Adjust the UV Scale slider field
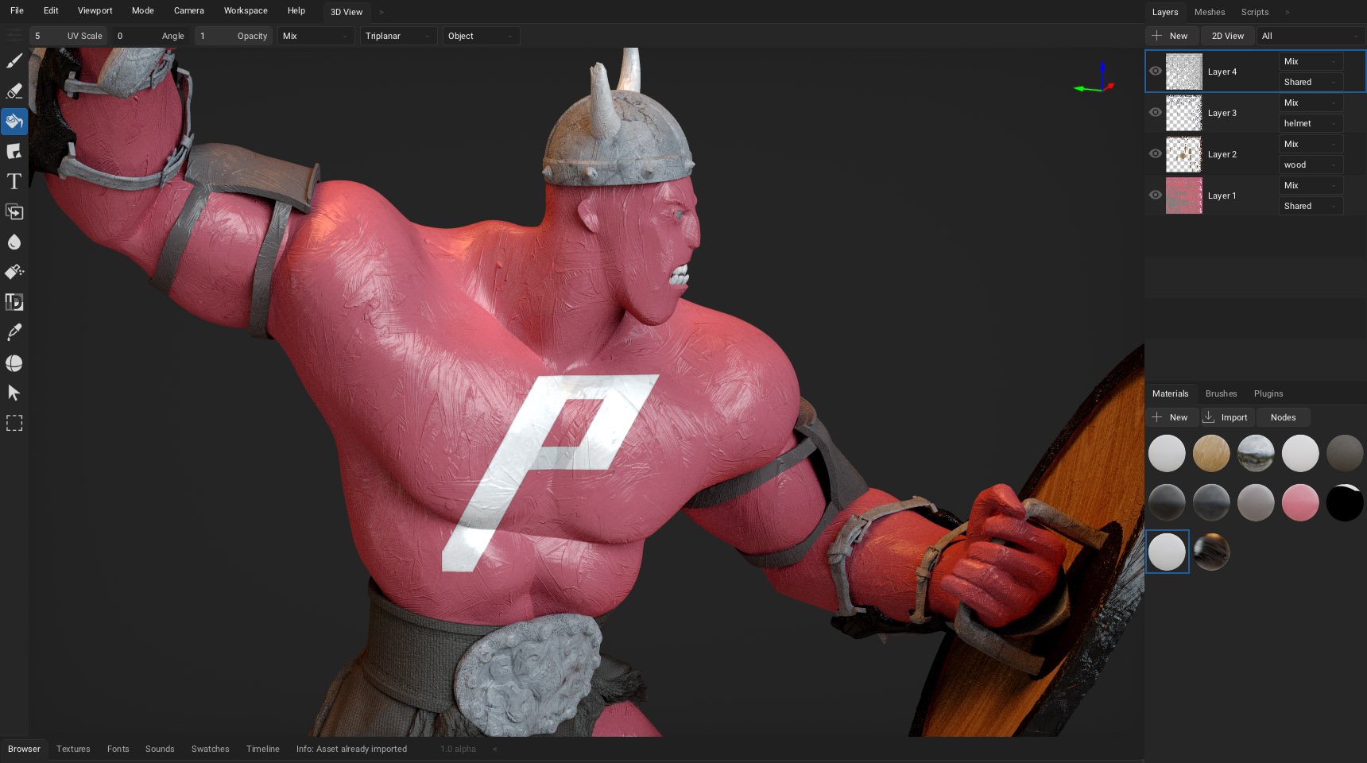Viewport: 1367px width, 763px height. click(68, 36)
